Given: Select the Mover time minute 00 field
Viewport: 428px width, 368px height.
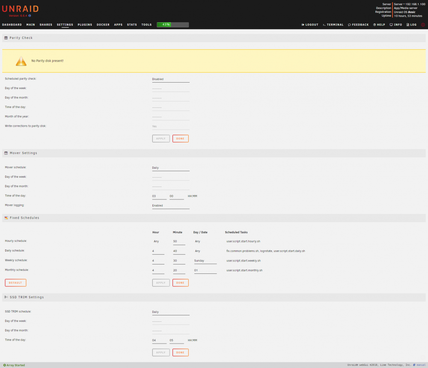Looking at the screenshot, I should (x=177, y=196).
